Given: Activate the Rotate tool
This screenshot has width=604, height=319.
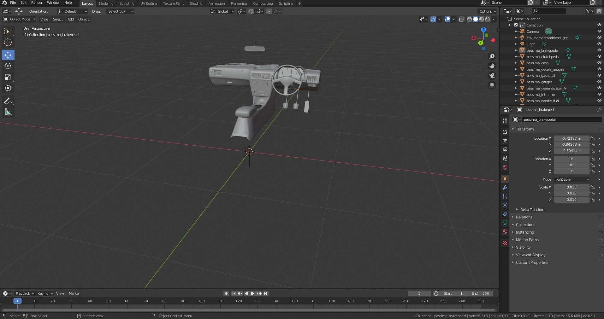Looking at the screenshot, I should [8, 66].
